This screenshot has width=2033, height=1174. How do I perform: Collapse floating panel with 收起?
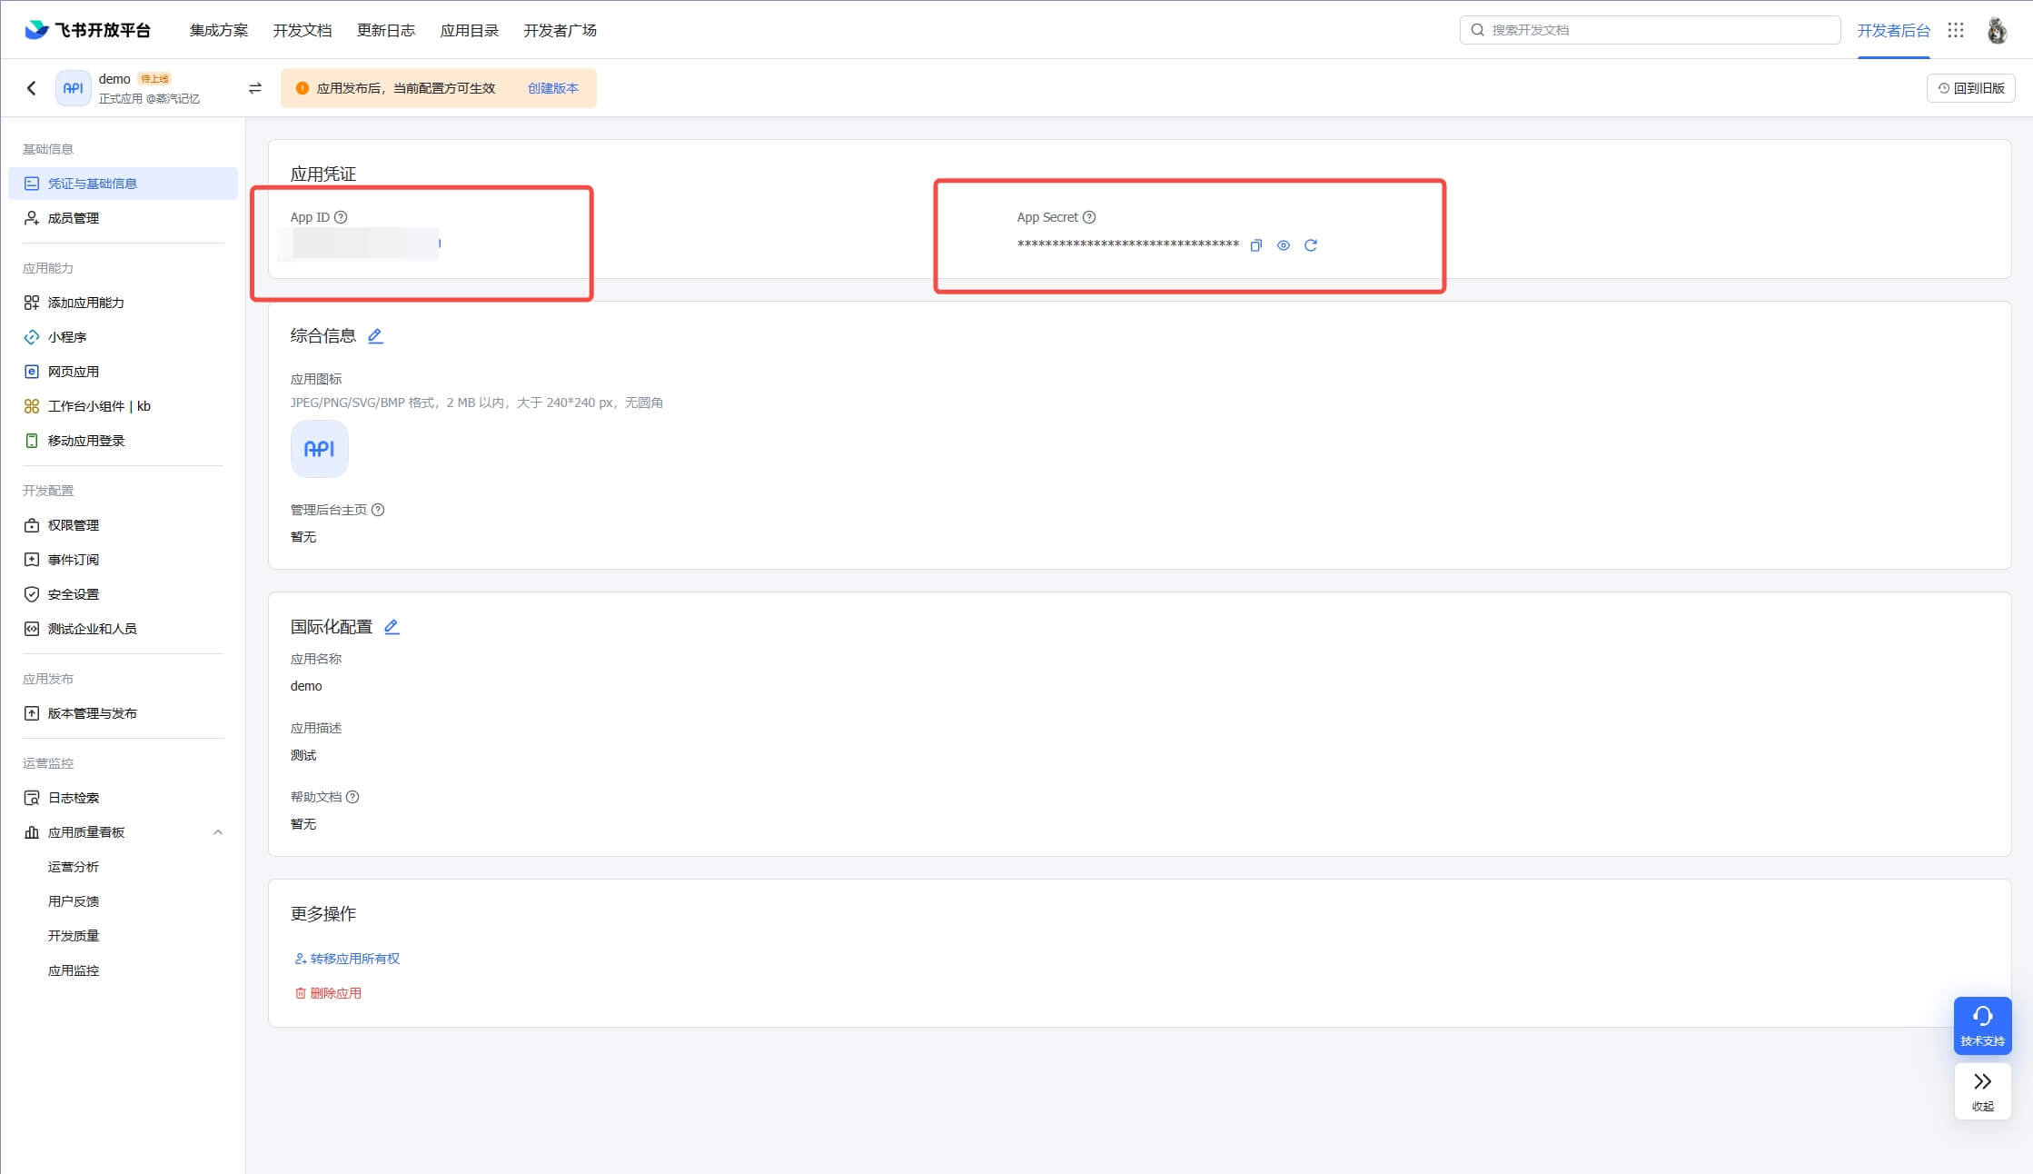click(x=1982, y=1090)
